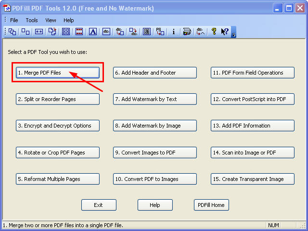Choose '2. Split or Reorder Pages'
The image size is (308, 231).
click(58, 99)
